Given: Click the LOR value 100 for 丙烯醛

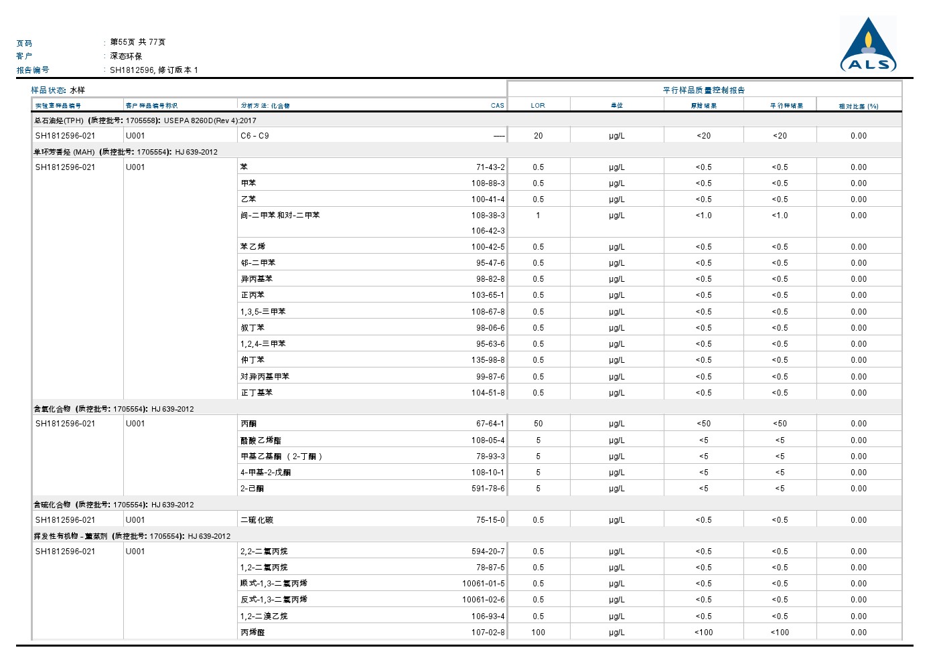Looking at the screenshot, I should pos(538,633).
